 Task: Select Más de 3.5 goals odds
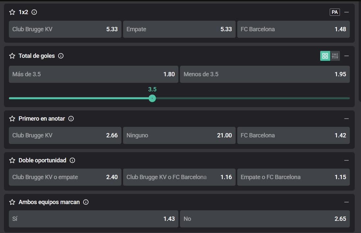click(93, 74)
